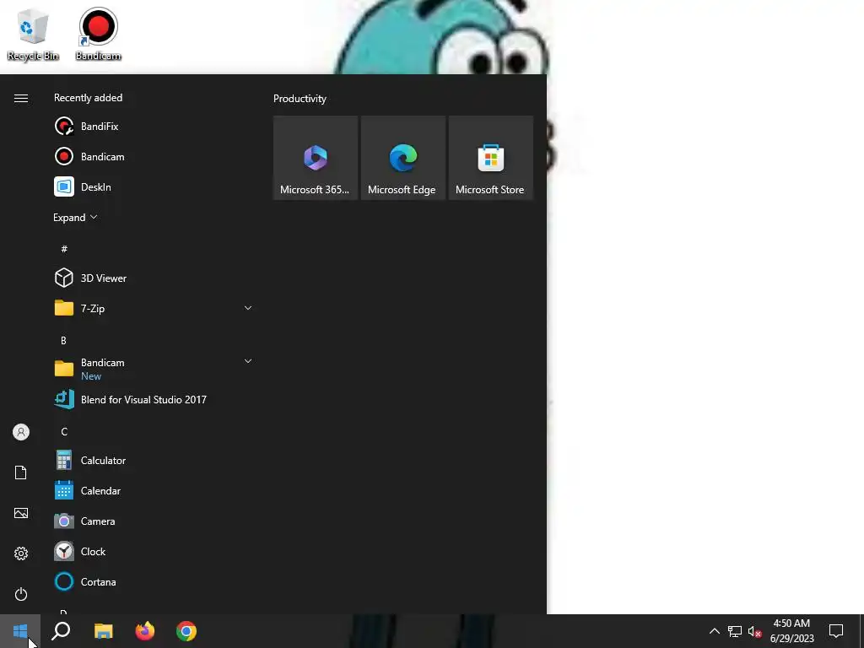The height and width of the screenshot is (648, 864).
Task: Close Start via Windows Start button
Action: [x=20, y=631]
